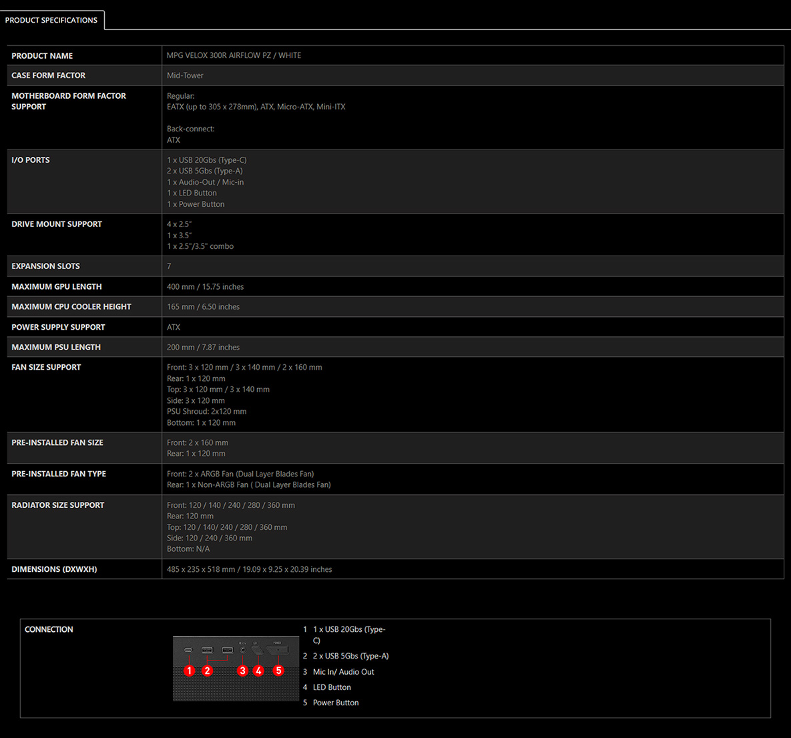Viewport: 791px width, 738px height.
Task: Click the 'PRE-INSTALLED FAN TYPE' label
Action: (59, 474)
